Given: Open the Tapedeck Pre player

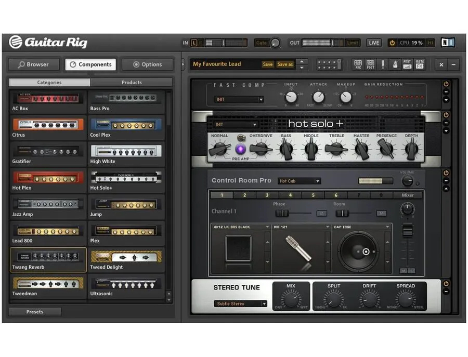Looking at the screenshot, I should 358,63.
